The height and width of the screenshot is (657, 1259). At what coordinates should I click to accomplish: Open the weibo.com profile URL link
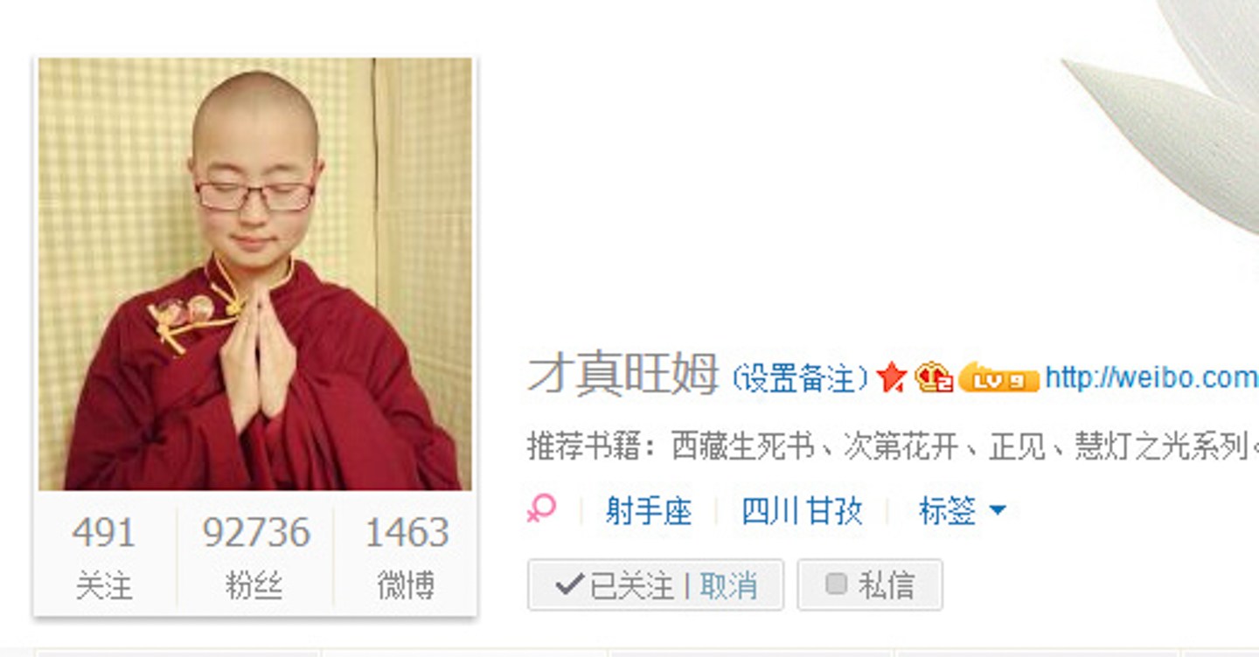1151,377
